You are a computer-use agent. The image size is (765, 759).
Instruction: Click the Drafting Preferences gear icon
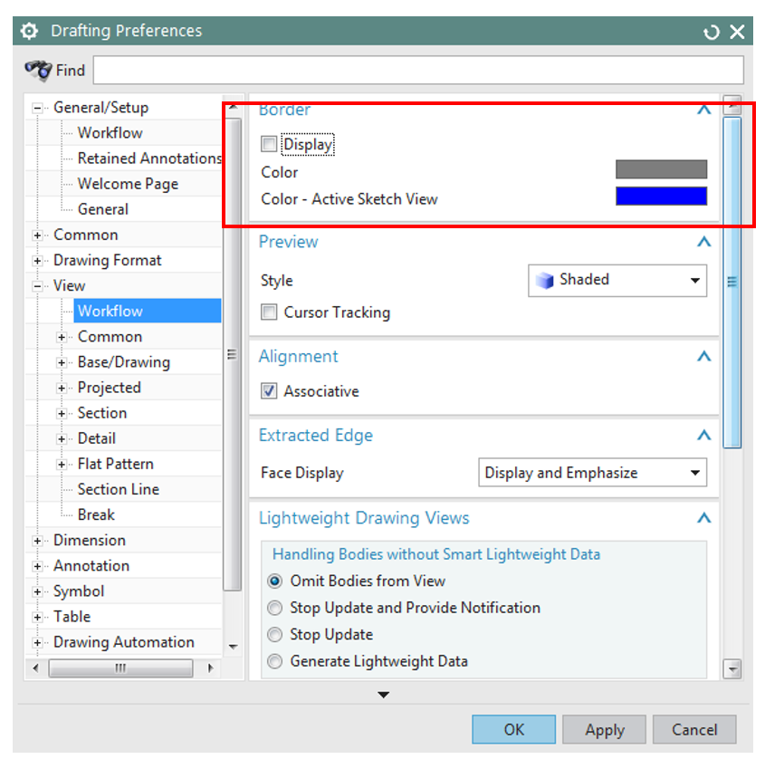pos(29,31)
